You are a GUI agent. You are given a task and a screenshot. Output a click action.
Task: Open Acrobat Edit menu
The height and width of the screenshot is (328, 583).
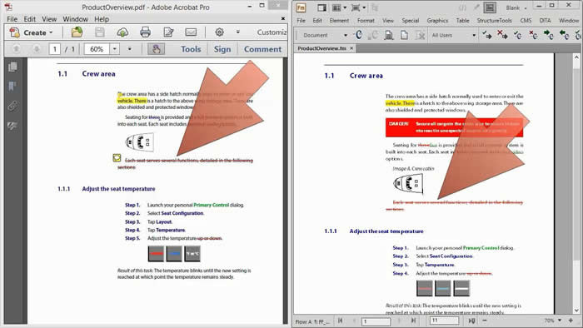coord(30,19)
